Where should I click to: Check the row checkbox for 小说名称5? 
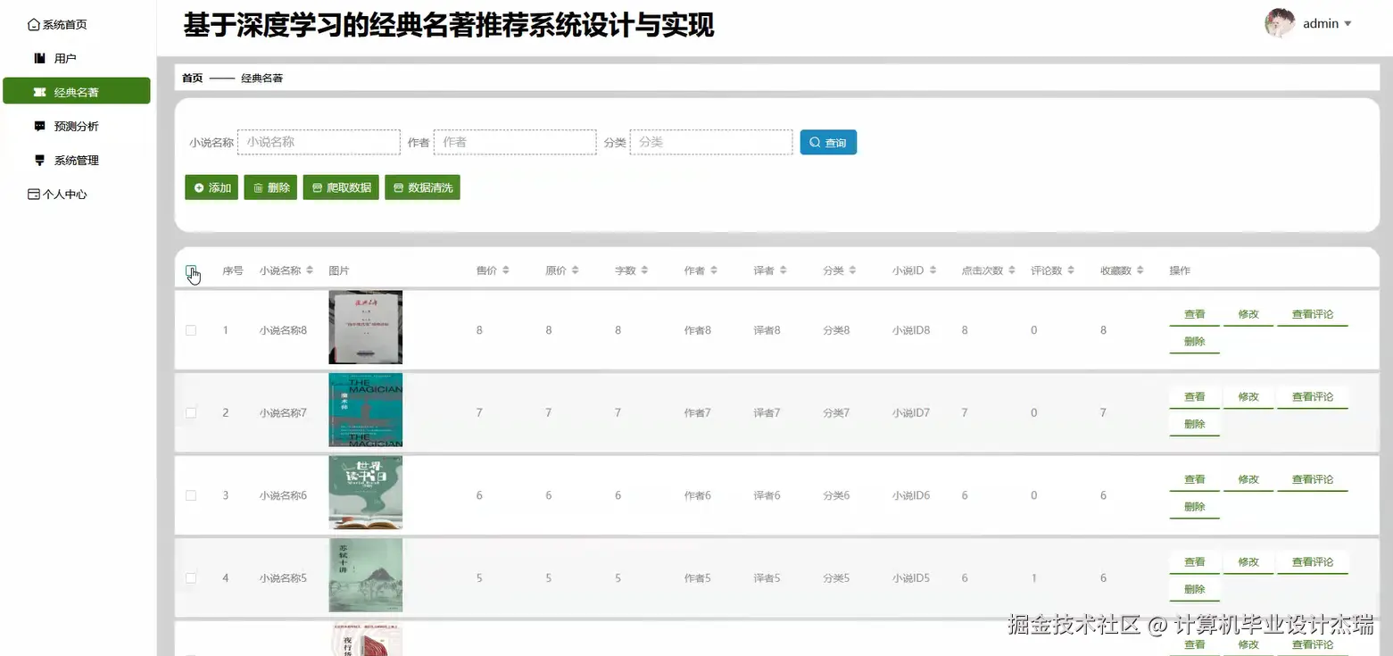point(191,577)
